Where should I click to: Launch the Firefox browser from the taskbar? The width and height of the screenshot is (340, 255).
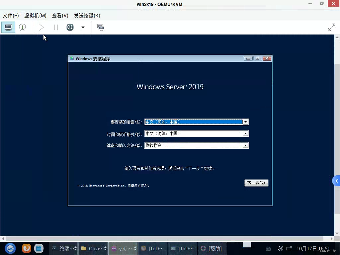[26, 248]
